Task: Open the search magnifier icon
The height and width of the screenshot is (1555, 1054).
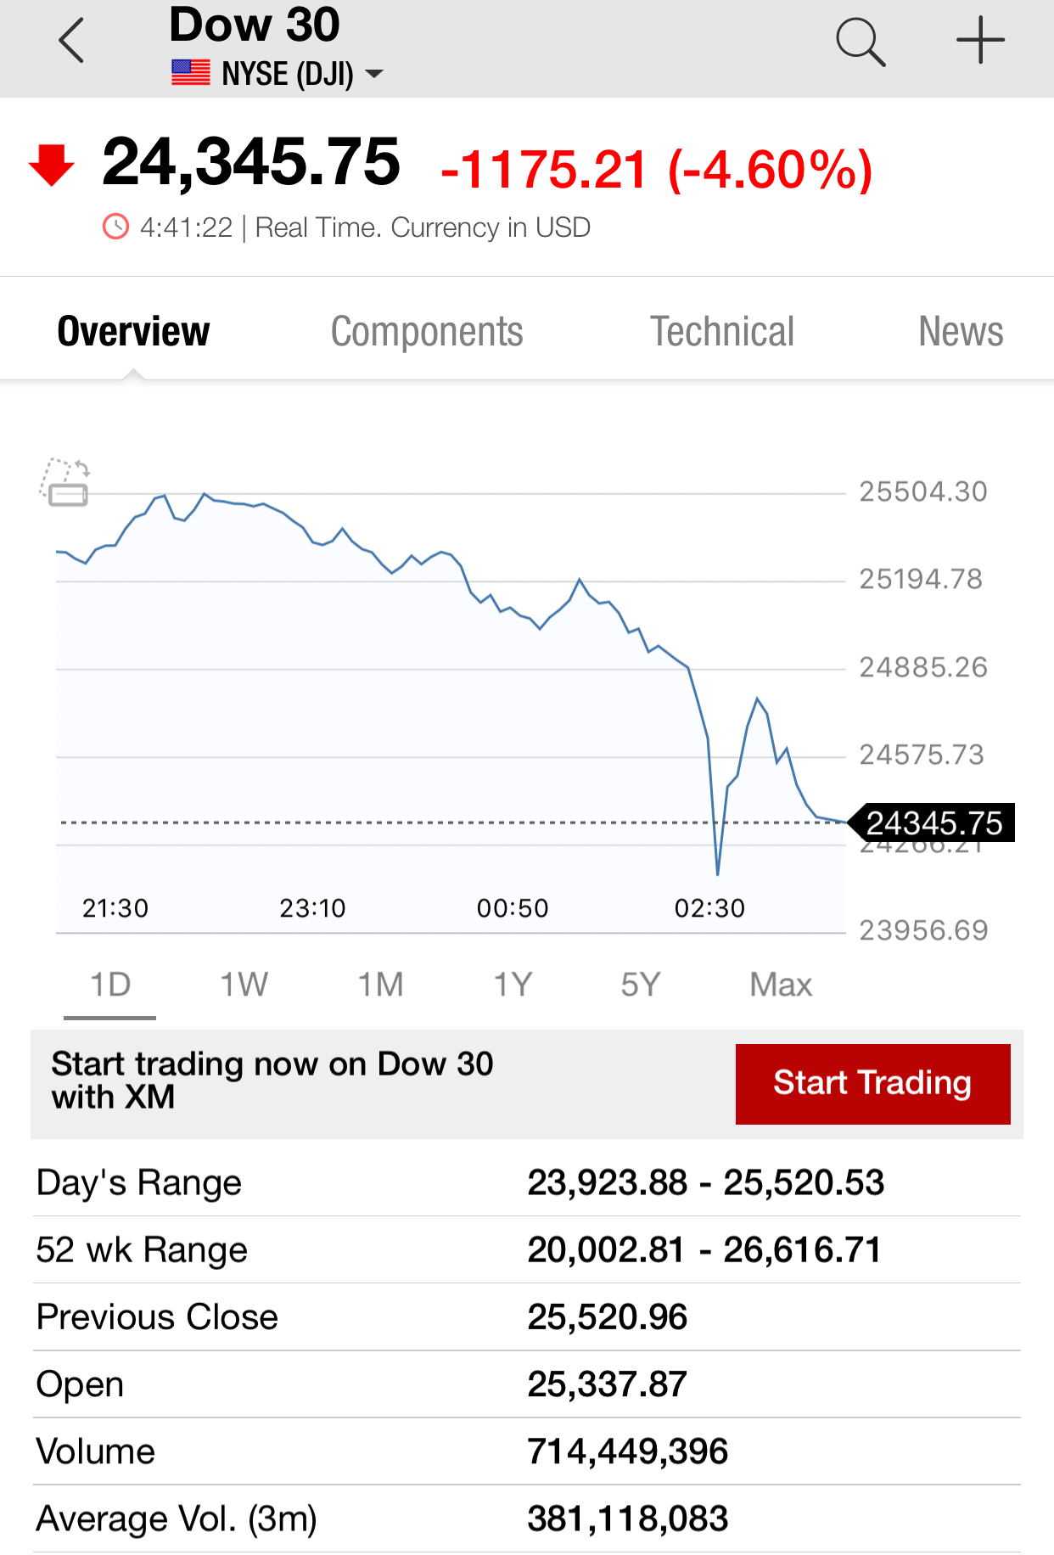Action: click(x=861, y=42)
